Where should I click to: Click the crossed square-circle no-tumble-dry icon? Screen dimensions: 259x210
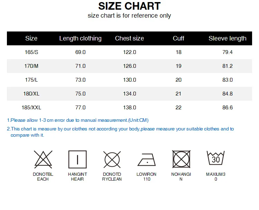point(181,159)
